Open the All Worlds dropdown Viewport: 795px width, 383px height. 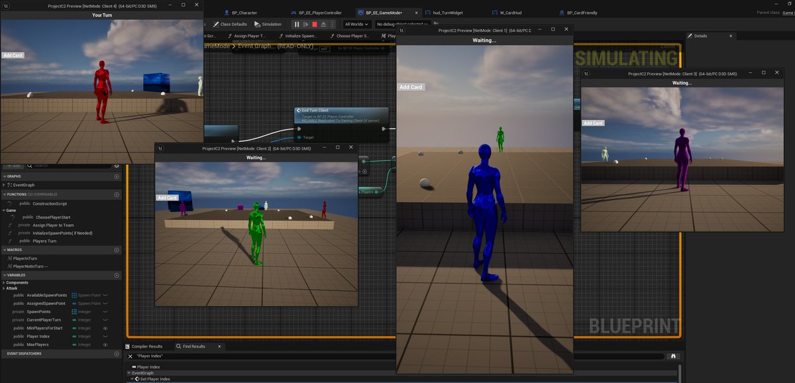356,24
